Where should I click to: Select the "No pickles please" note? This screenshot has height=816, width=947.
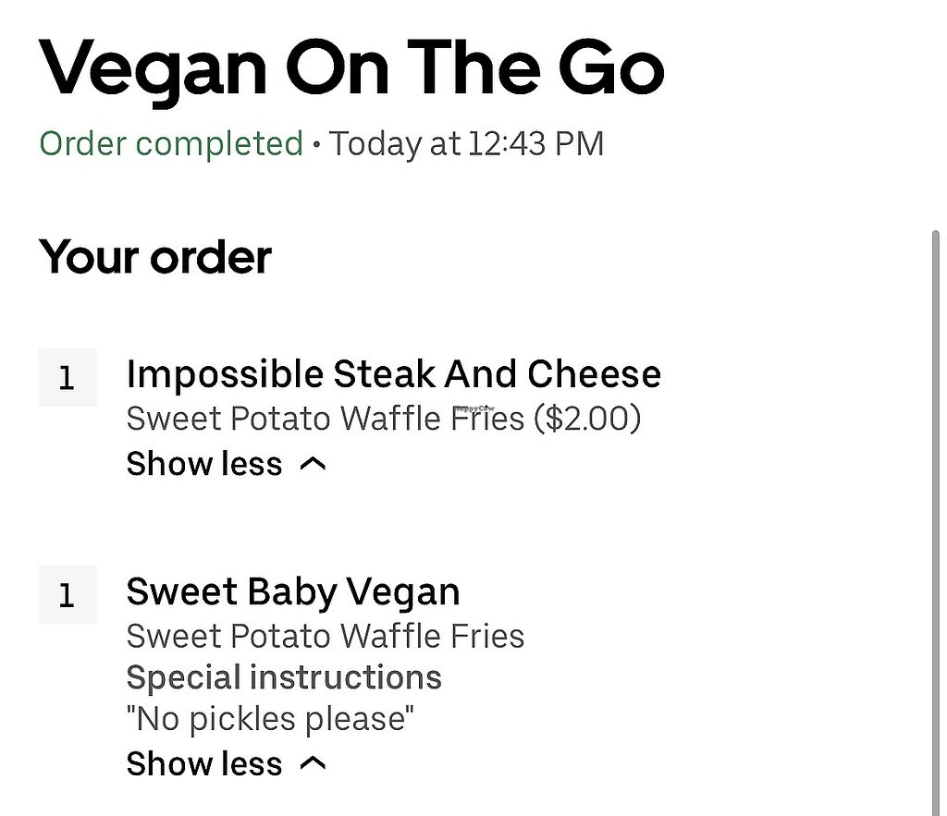(270, 719)
